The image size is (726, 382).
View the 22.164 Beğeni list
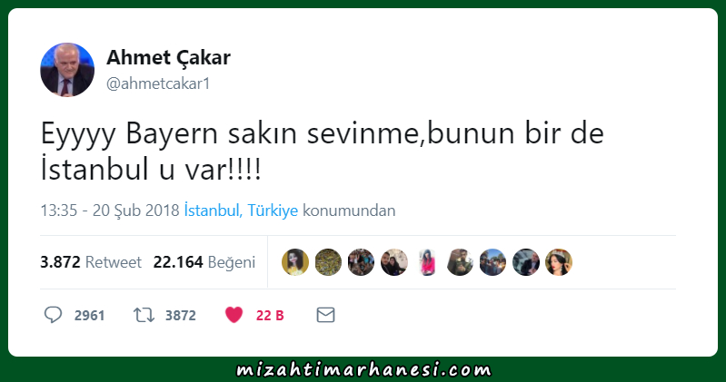click(x=204, y=262)
